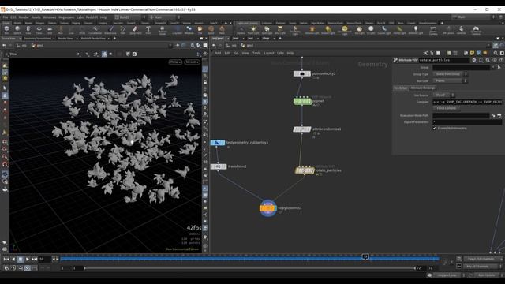Add a Spot Light from shelf

coord(267,30)
